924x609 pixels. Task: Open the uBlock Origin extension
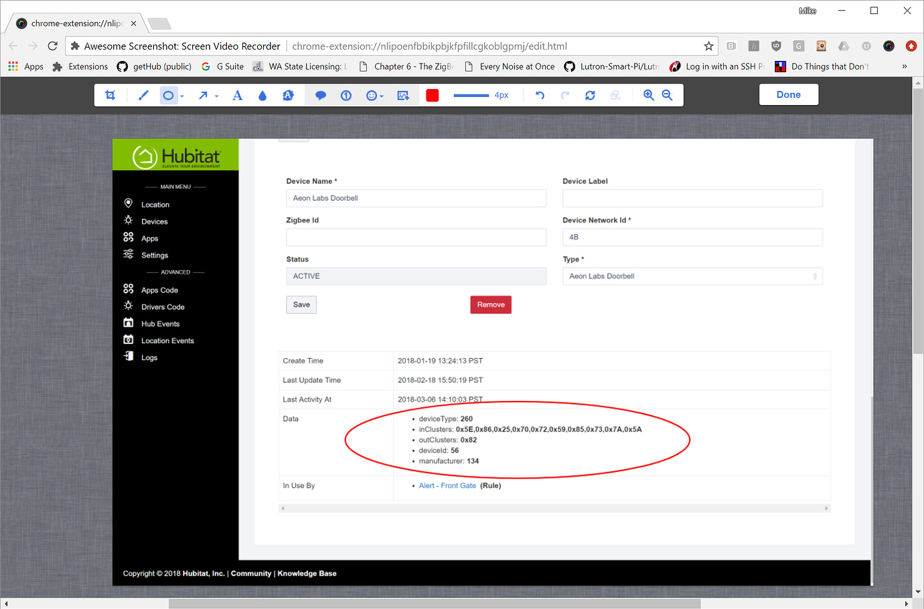pyautogui.click(x=776, y=46)
